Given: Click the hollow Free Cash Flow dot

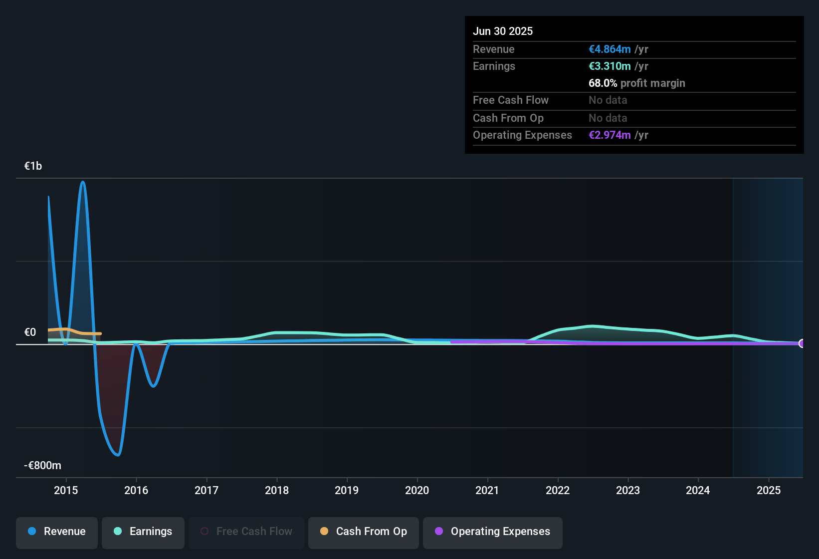Looking at the screenshot, I should pos(205,532).
